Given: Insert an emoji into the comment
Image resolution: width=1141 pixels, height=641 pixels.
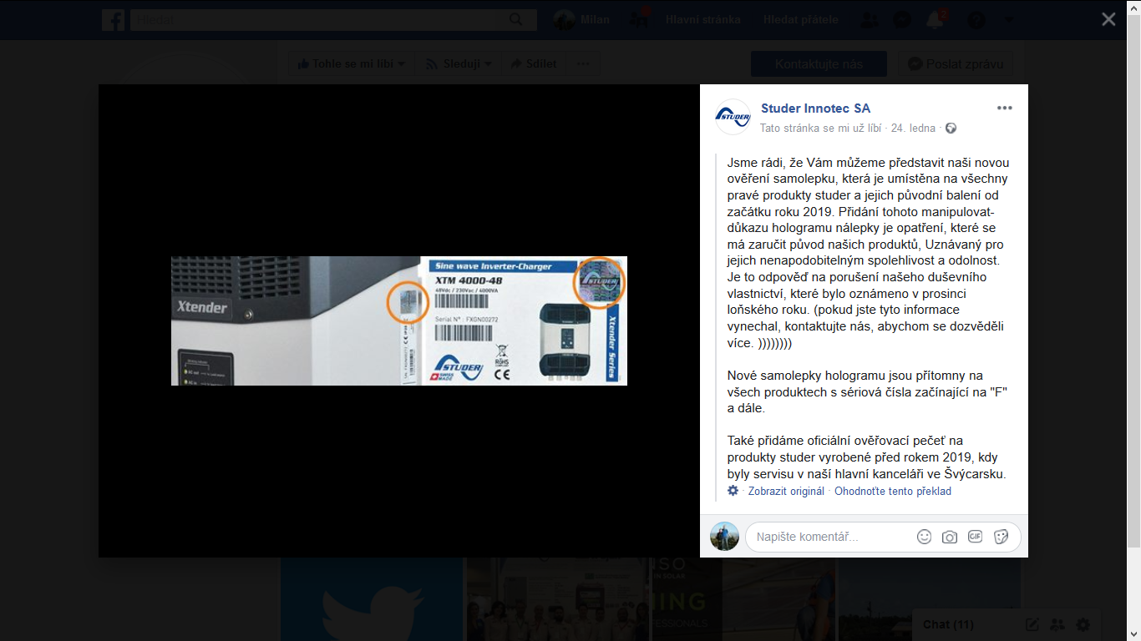Looking at the screenshot, I should point(924,537).
